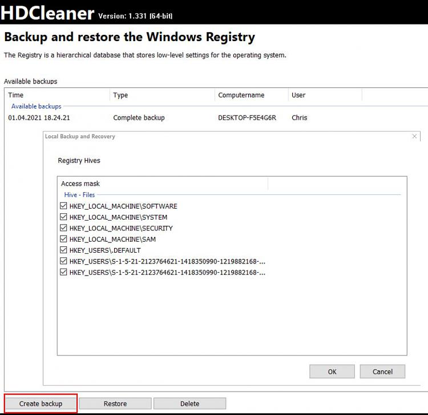
Task: Click OK in Local Backup dialog
Action: tap(332, 372)
